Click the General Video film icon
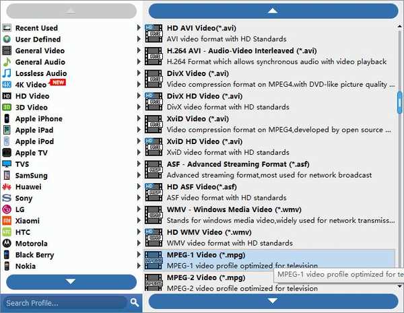This screenshot has width=404, height=313. [7, 50]
